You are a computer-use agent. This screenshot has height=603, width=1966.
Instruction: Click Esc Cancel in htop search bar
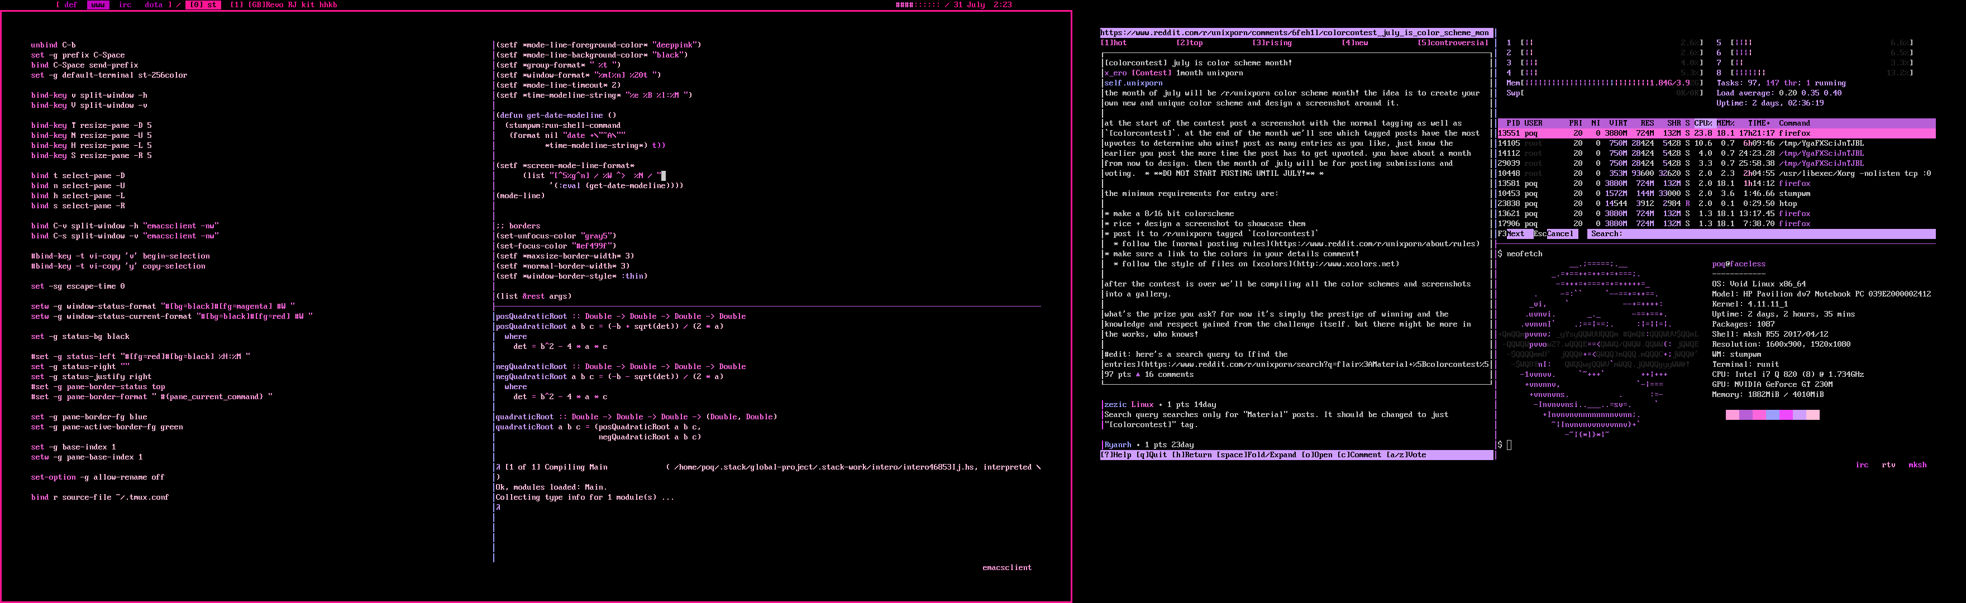click(1558, 234)
